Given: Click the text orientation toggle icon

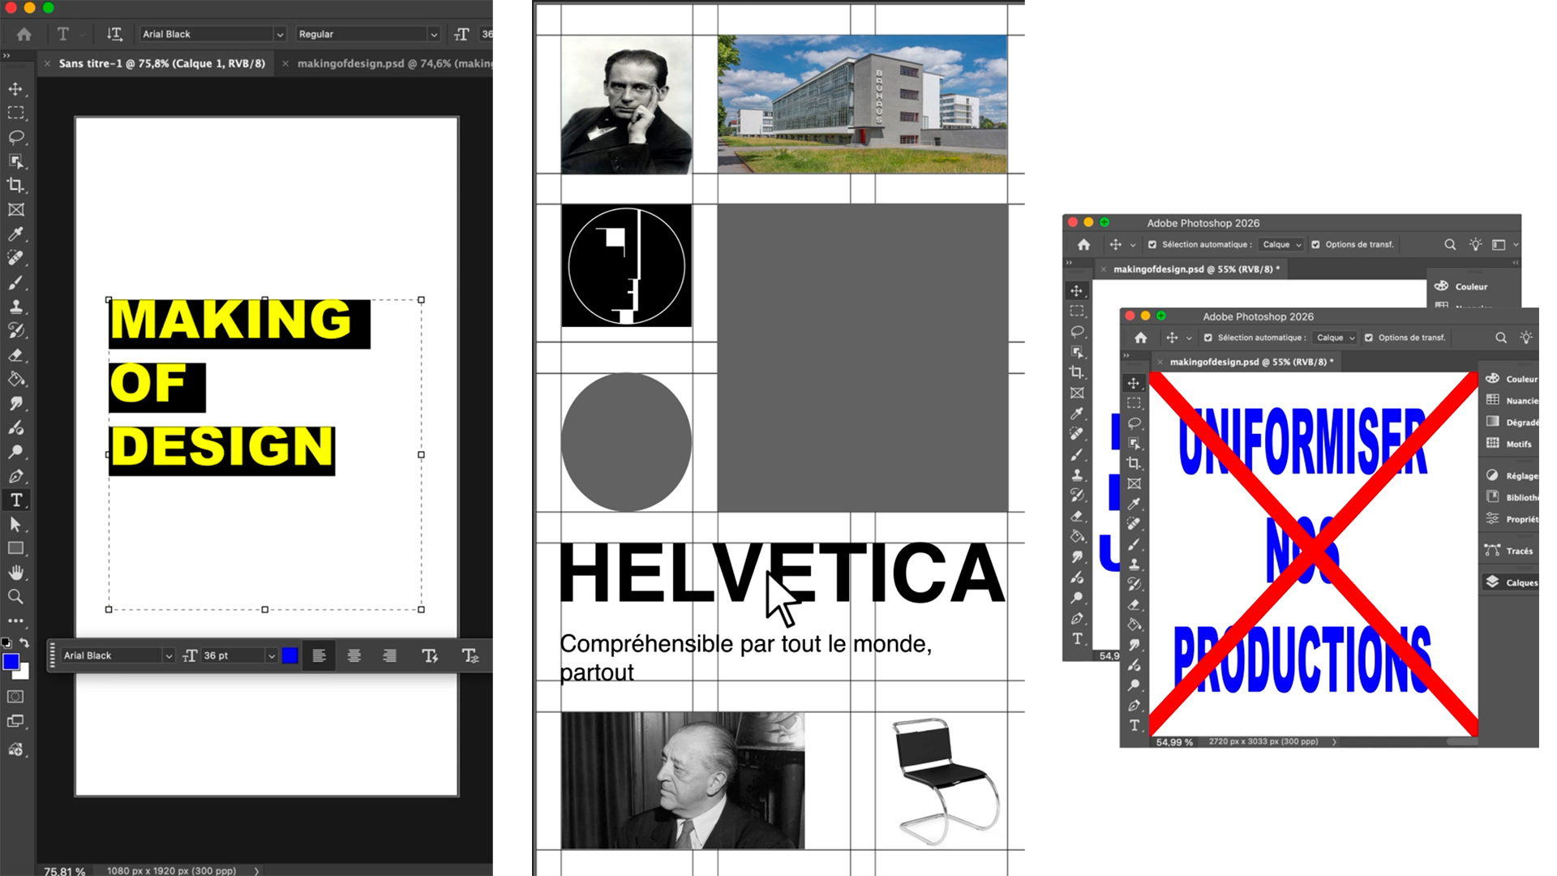Looking at the screenshot, I should point(114,34).
